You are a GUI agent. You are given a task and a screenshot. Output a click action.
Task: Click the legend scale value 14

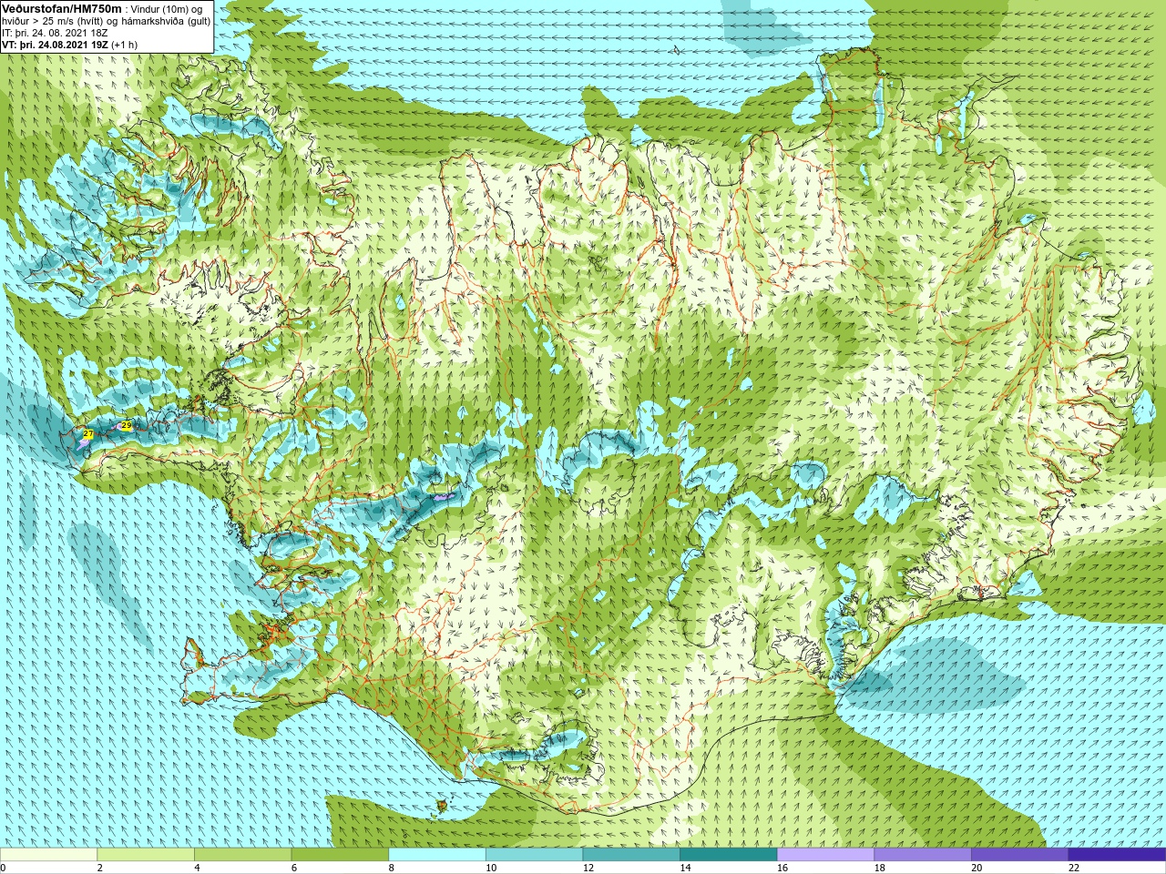click(x=685, y=868)
